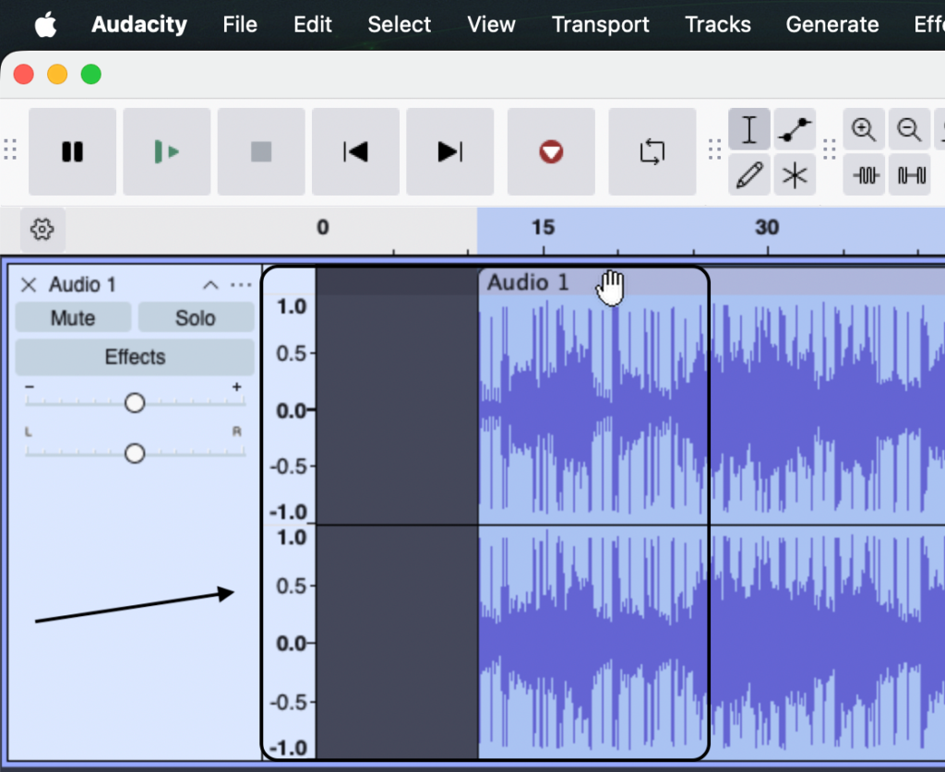Click the Zoom In magnifier
The image size is (945, 772).
[x=864, y=130]
